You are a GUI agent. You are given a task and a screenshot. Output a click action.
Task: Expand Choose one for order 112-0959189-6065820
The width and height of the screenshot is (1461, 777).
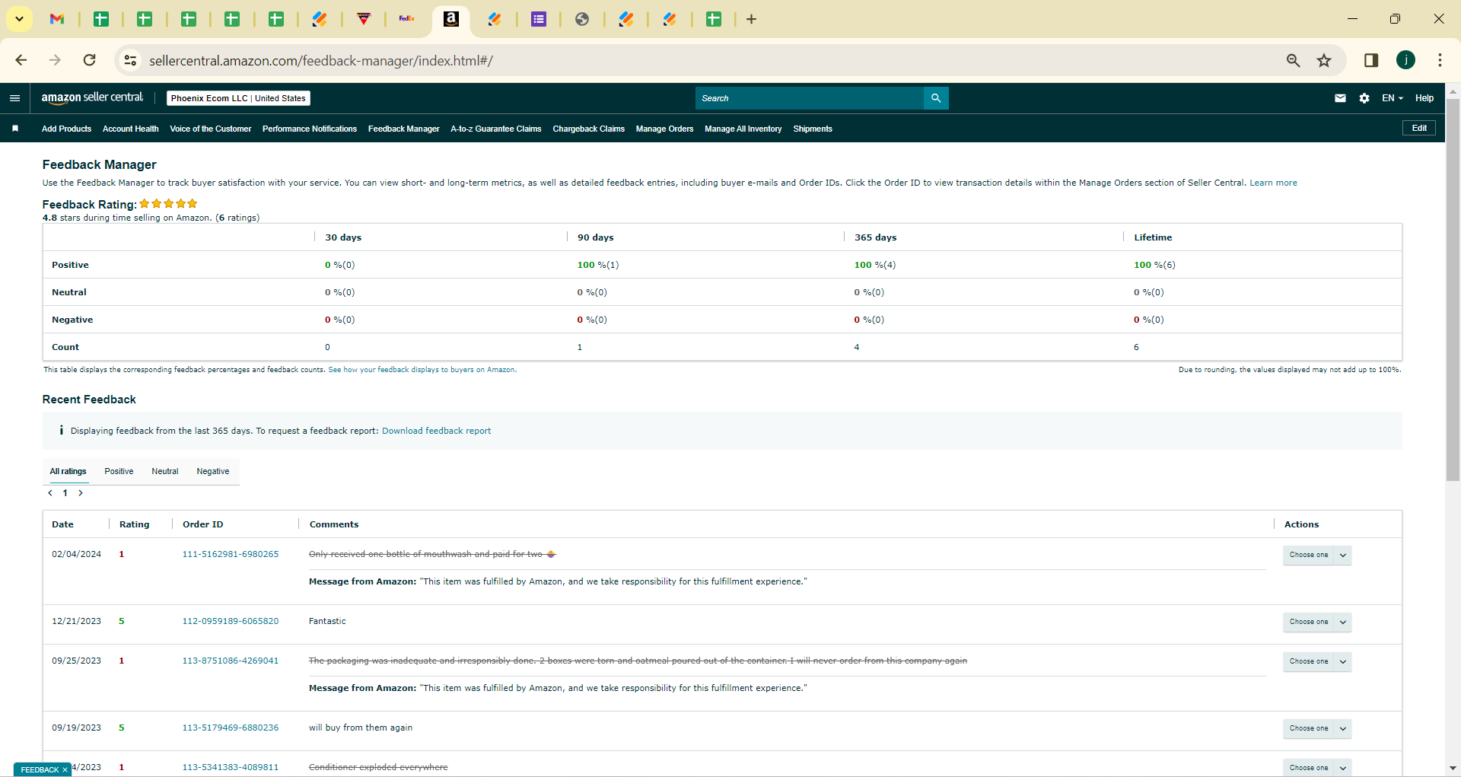tap(1316, 622)
